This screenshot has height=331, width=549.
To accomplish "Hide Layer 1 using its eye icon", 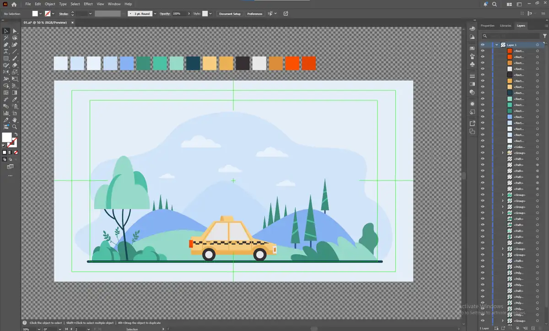I will 482,45.
